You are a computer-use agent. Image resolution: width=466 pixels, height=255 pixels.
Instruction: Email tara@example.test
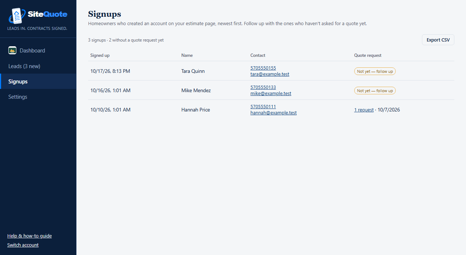click(x=270, y=74)
